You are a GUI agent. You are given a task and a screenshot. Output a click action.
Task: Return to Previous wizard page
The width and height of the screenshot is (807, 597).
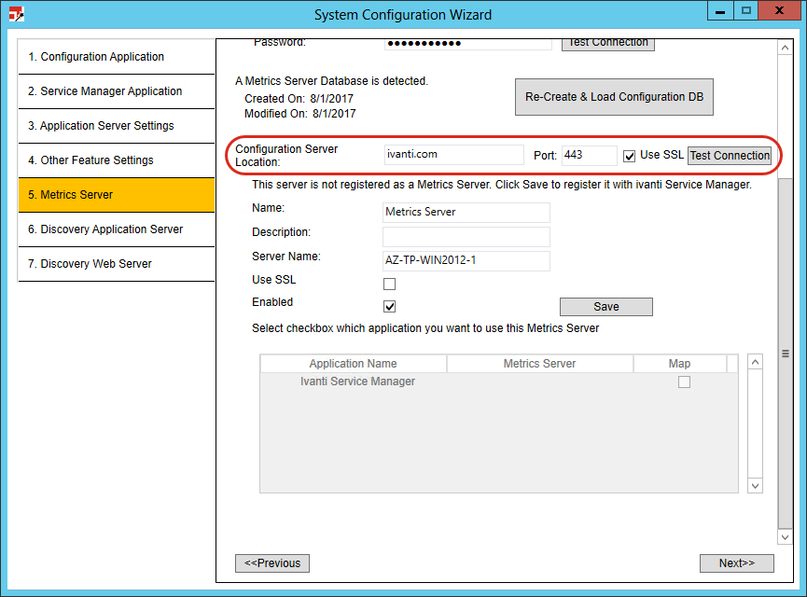(272, 563)
